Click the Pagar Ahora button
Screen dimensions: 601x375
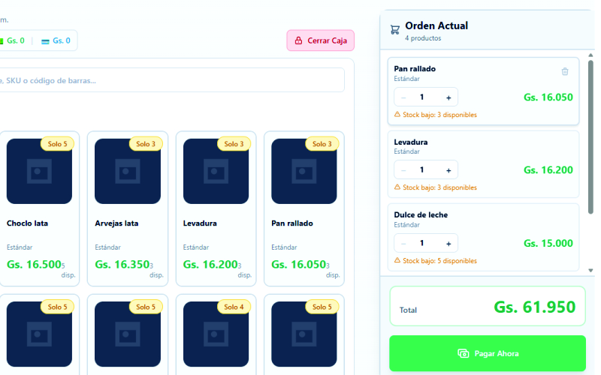(487, 353)
